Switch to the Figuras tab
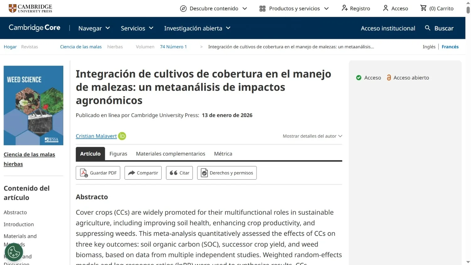471x265 pixels. point(118,154)
